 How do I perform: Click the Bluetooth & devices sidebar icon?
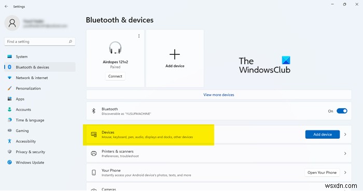(x=9, y=67)
